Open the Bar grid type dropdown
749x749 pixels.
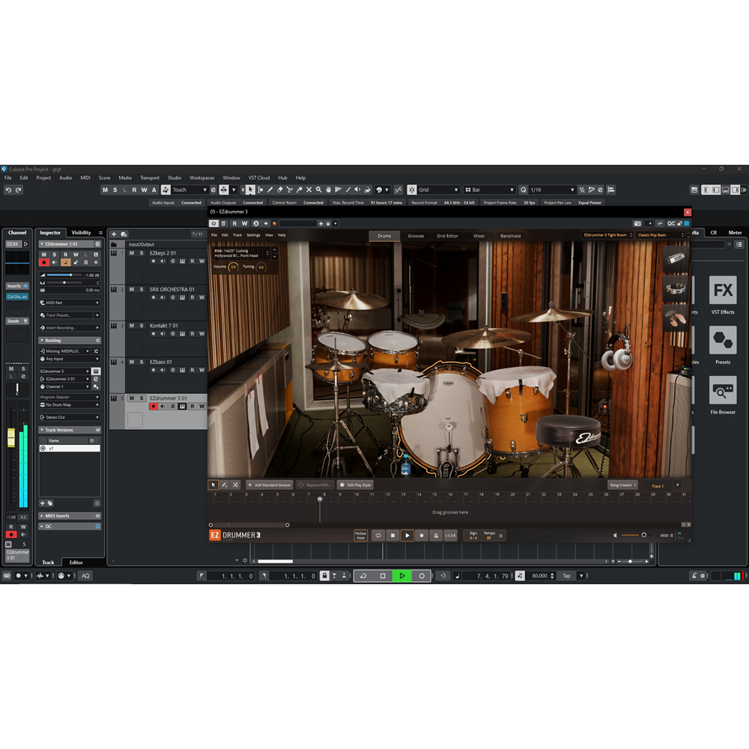click(x=490, y=189)
